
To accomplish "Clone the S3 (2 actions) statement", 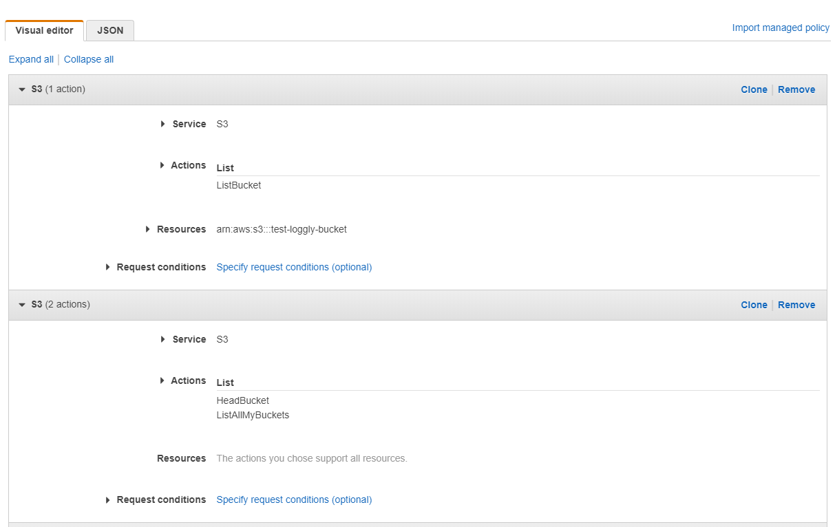I will click(x=754, y=305).
